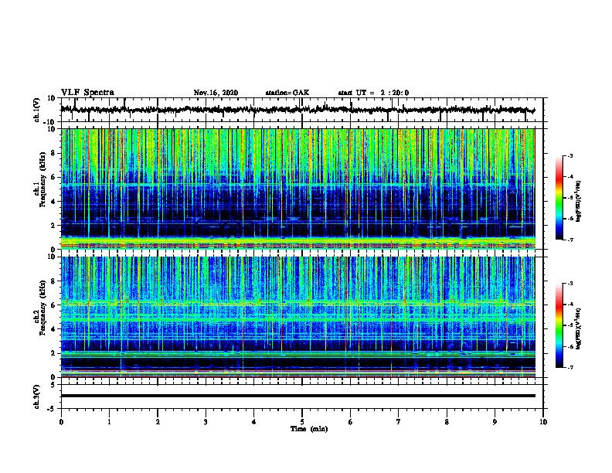Click time axis tick label "1"

click(109, 422)
